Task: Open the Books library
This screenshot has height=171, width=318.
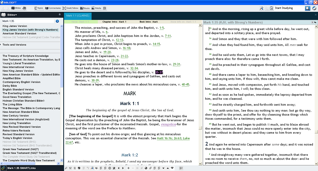Action: pos(85,8)
